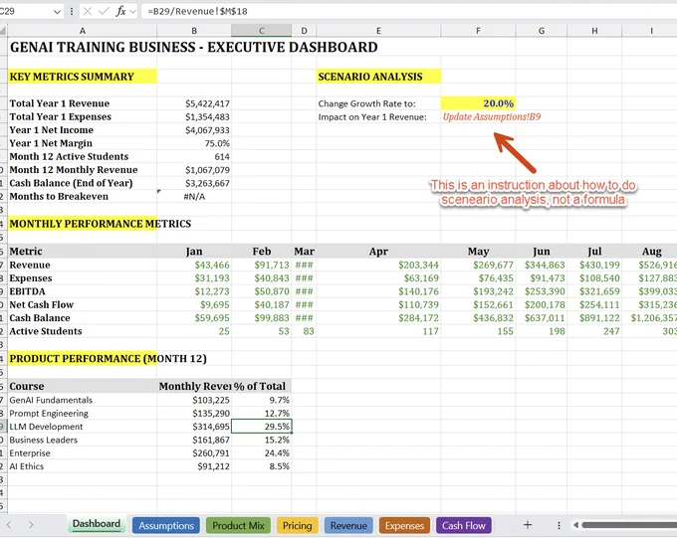Select column F header
This screenshot has width=677, height=538.
click(478, 31)
